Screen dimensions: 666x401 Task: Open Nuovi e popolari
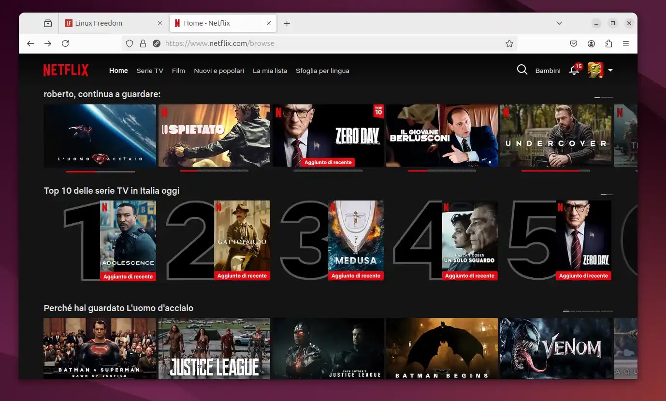point(219,71)
